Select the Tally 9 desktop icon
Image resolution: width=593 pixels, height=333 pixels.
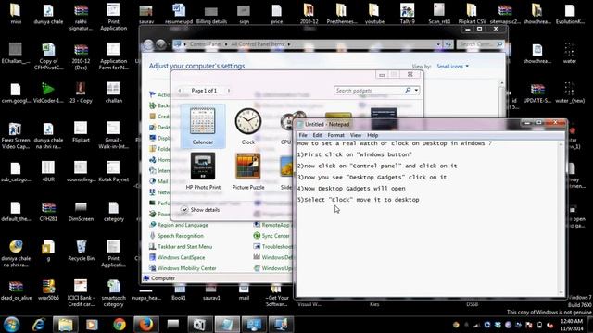click(x=408, y=14)
